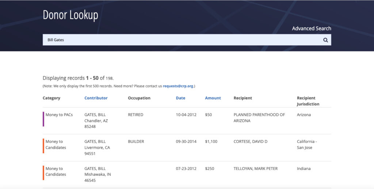This screenshot has height=189, width=374.
Task: Click the $250 amount cell
Action: (x=210, y=169)
